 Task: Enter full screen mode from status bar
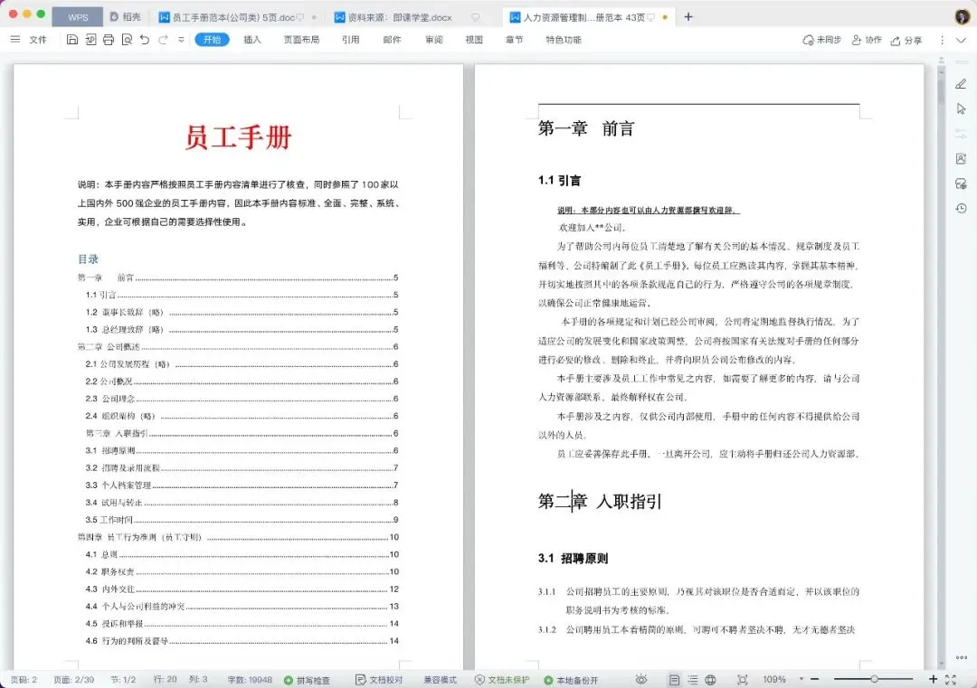951,680
